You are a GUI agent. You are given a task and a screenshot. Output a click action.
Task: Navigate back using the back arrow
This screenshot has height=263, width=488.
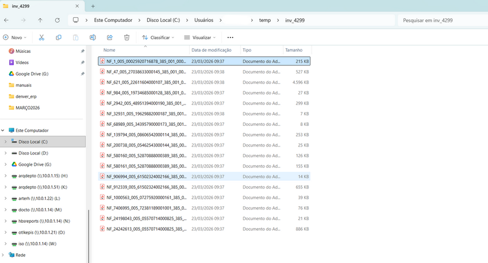point(6,20)
